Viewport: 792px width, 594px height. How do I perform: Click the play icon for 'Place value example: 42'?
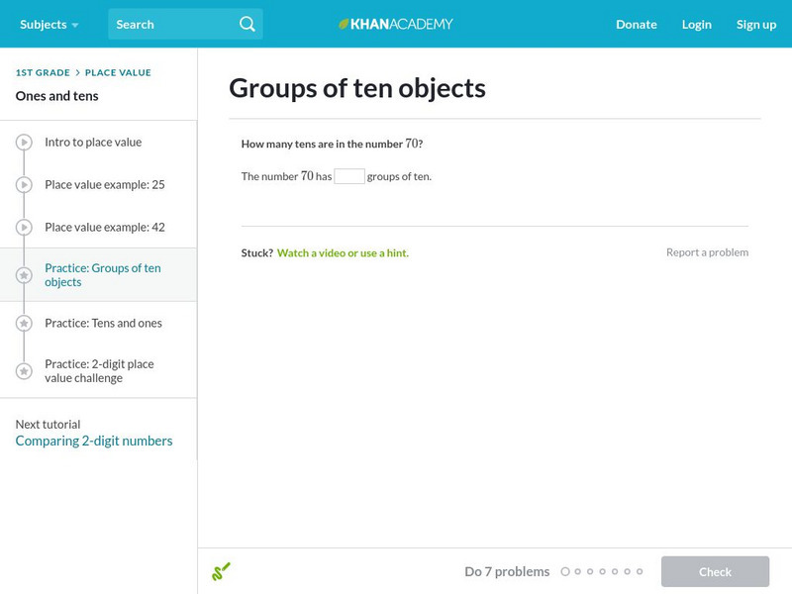click(x=22, y=227)
